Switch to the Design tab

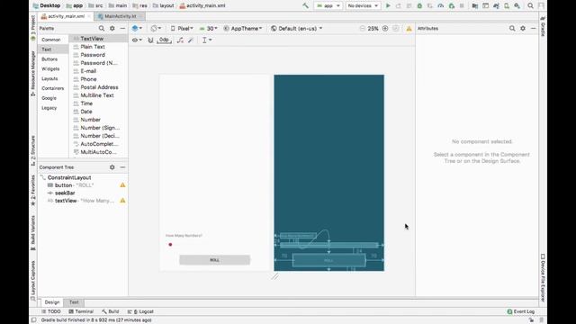click(x=52, y=302)
